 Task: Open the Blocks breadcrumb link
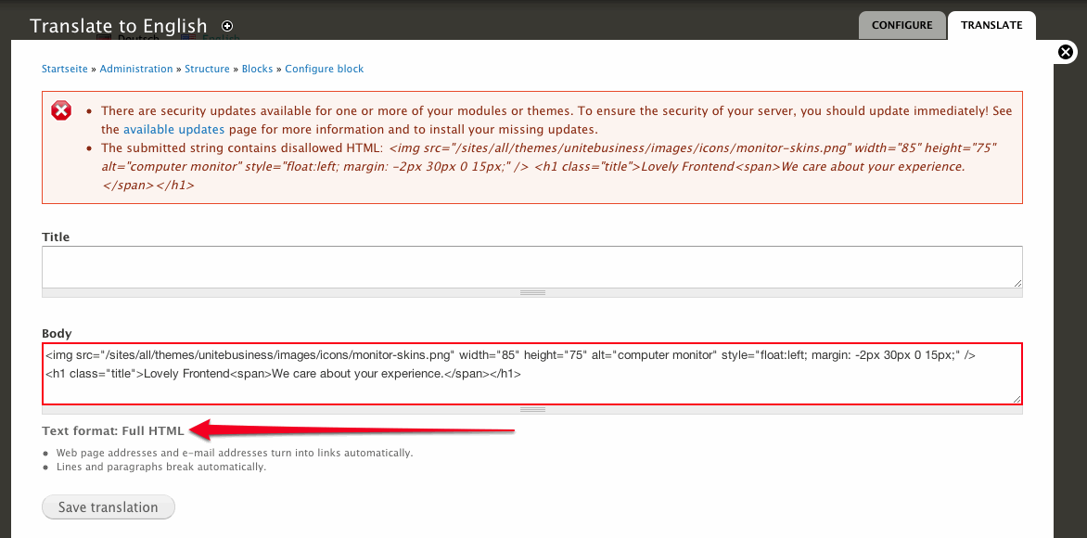pos(257,68)
